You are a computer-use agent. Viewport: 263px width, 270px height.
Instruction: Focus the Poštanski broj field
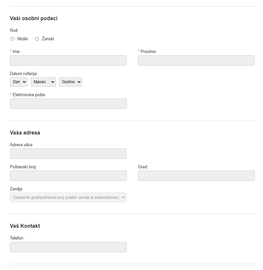coord(68,176)
